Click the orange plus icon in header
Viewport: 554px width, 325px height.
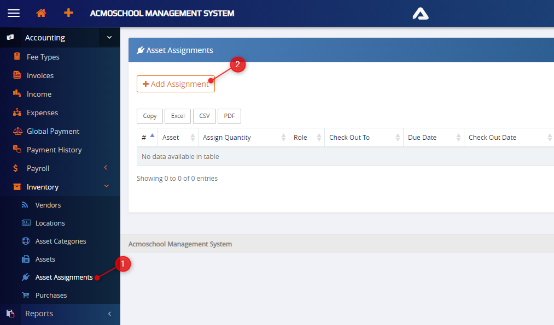tap(68, 13)
